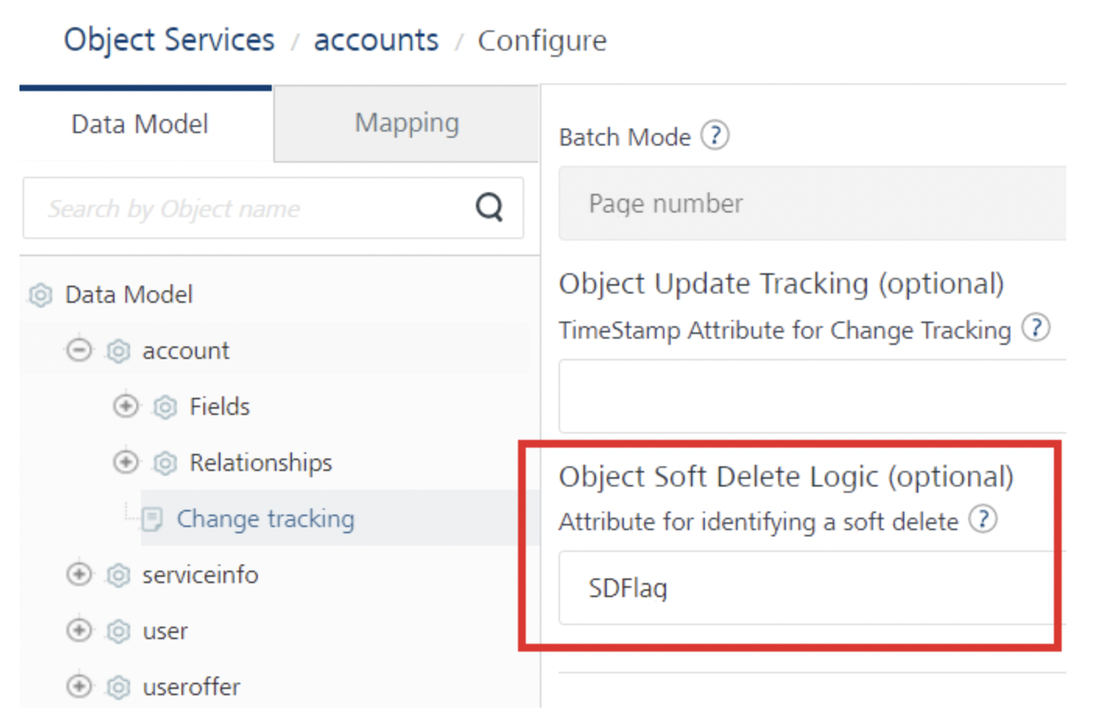Image resolution: width=1117 pixels, height=724 pixels.
Task: Open help for TimeStamp Attribute for Change Tracking
Action: click(x=1035, y=328)
